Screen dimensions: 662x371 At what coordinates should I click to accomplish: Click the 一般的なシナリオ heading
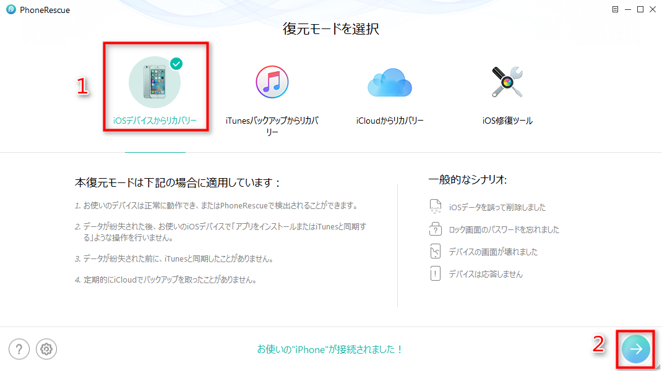pyautogui.click(x=467, y=180)
